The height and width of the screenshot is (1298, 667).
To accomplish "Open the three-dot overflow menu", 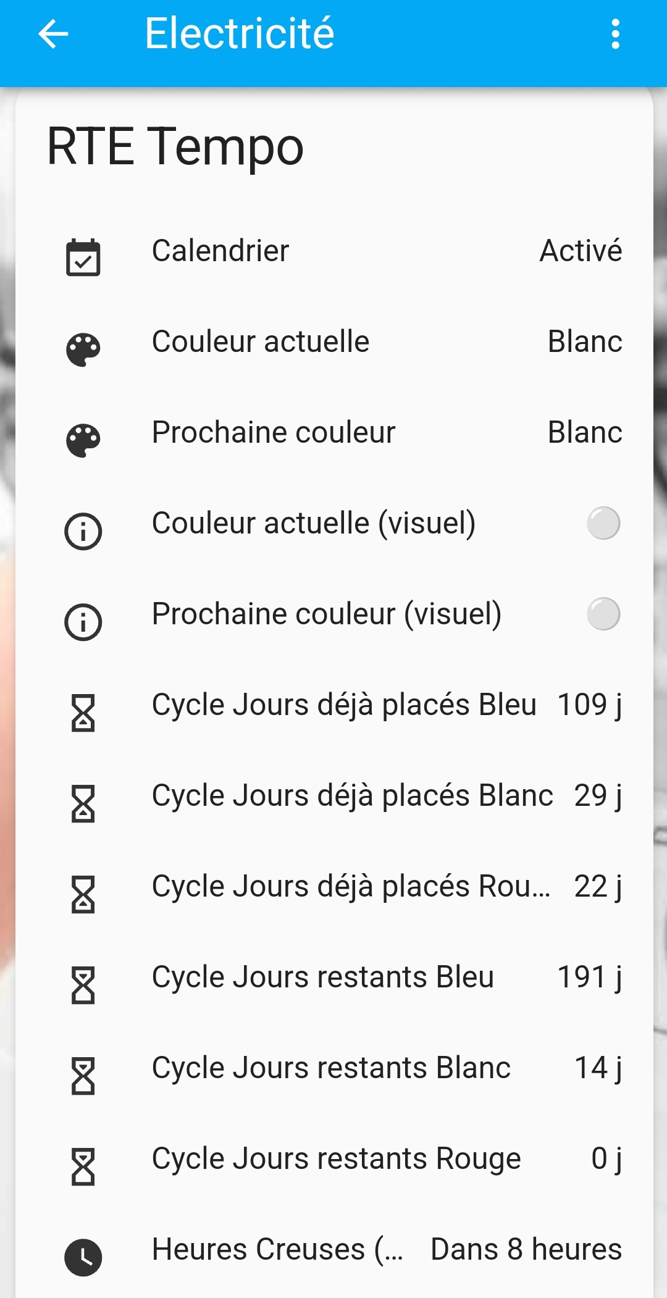I will [x=615, y=34].
